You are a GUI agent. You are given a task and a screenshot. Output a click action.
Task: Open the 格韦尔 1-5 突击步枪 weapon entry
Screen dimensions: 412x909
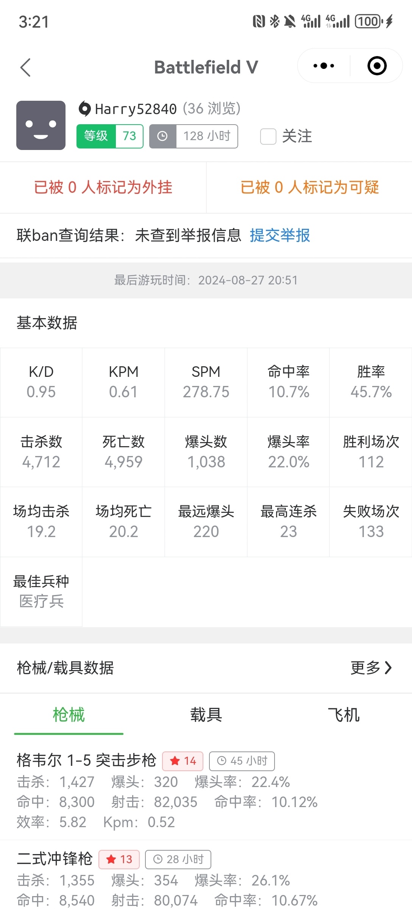click(86, 761)
